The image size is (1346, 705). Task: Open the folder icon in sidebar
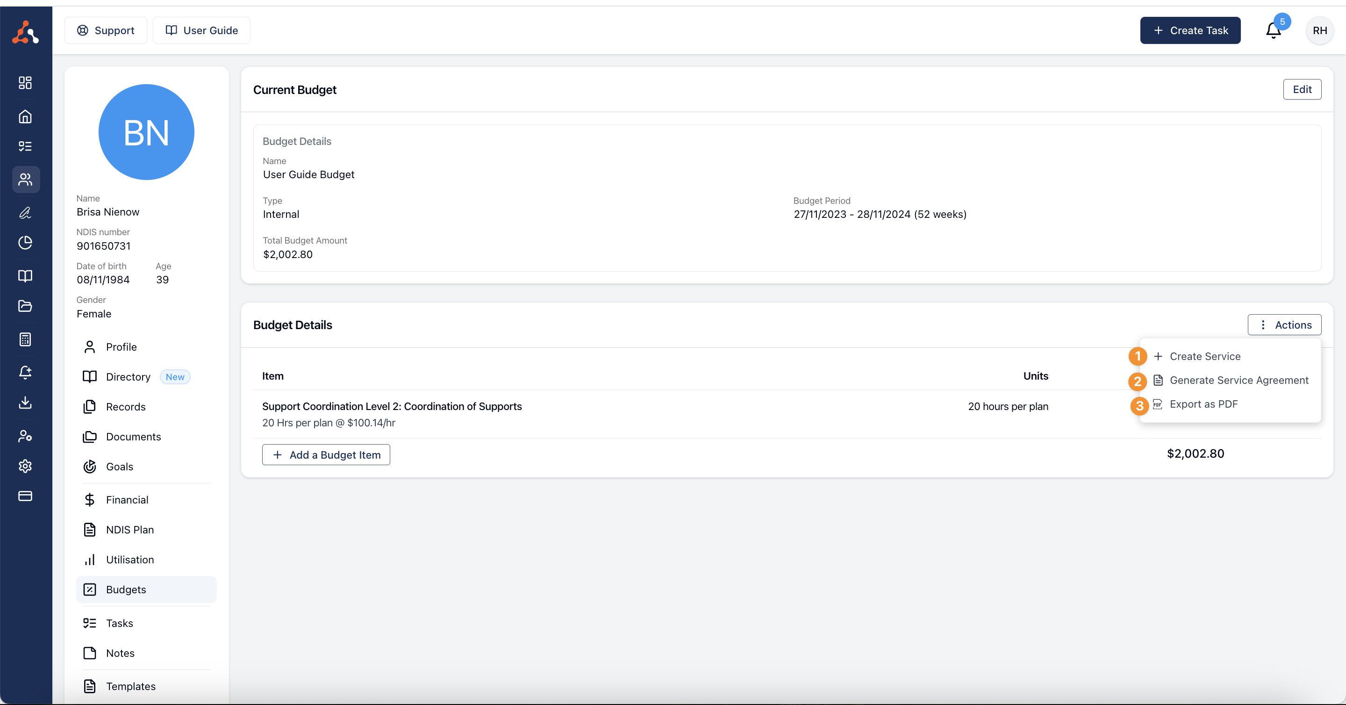25,306
